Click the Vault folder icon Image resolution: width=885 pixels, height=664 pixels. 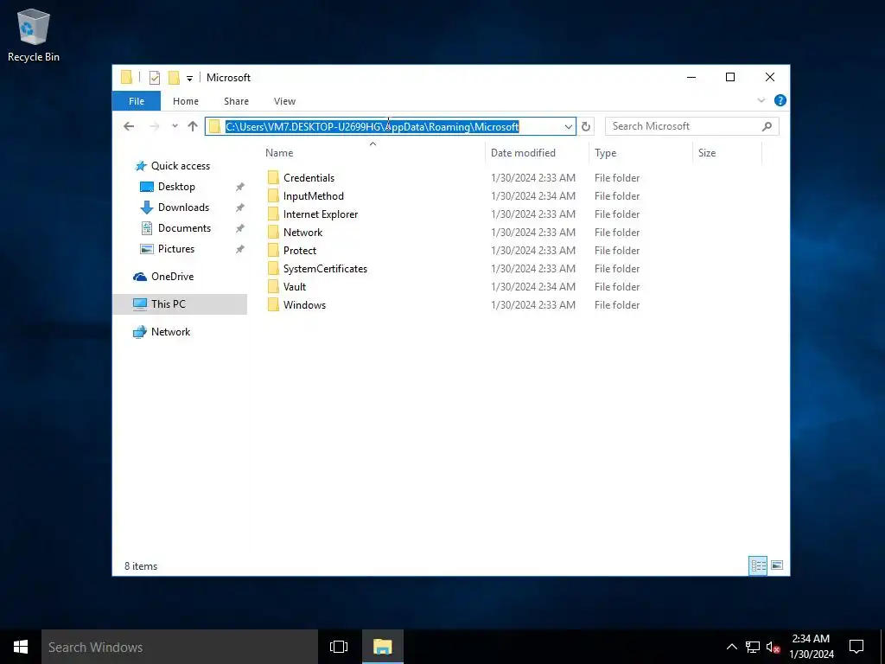pos(273,287)
